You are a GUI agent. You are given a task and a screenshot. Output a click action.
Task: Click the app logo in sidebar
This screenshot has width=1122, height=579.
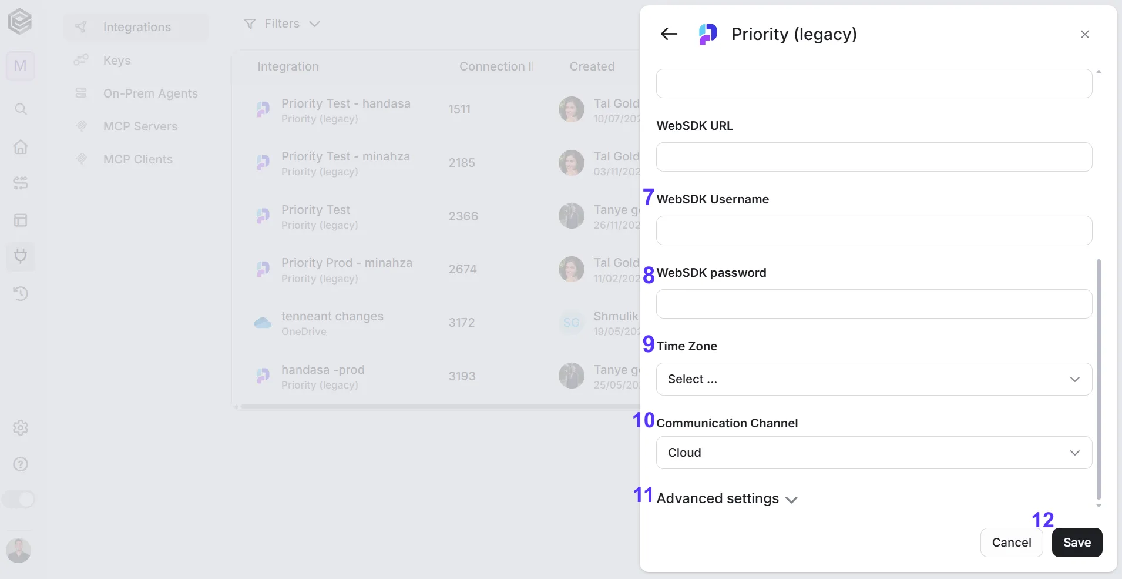tap(19, 22)
